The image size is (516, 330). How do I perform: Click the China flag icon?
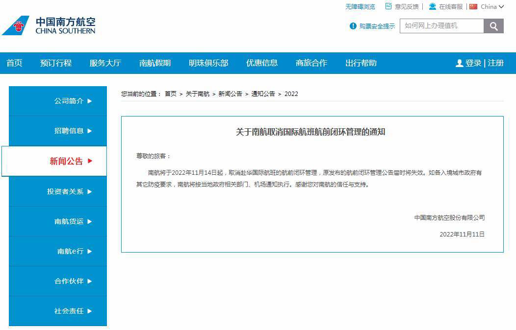[473, 6]
